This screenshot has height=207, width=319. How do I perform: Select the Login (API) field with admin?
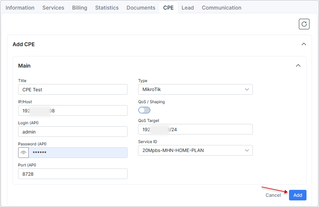click(73, 132)
